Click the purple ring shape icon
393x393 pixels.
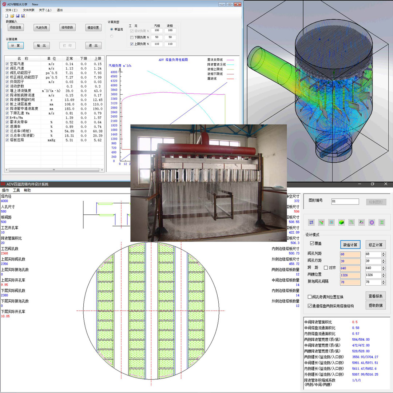click(x=372, y=222)
